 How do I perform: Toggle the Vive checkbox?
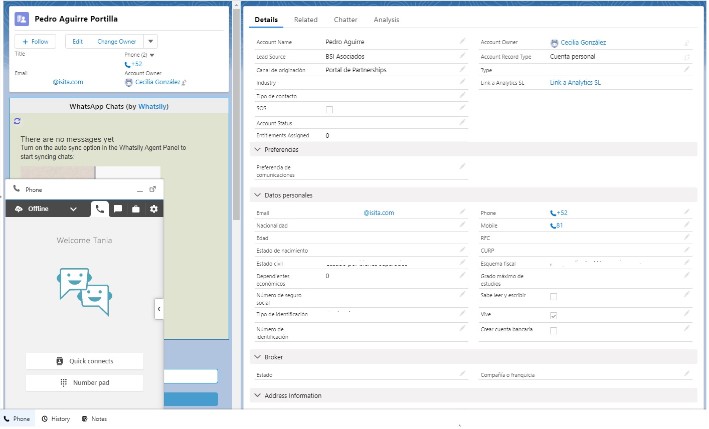pos(554,316)
